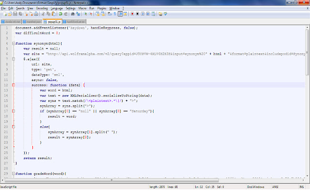Collapse success function fold at line 12
Viewport: 310px width, 194px height.
coord(14,85)
